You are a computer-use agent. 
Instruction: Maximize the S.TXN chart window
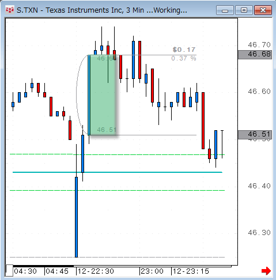click(x=244, y=10)
